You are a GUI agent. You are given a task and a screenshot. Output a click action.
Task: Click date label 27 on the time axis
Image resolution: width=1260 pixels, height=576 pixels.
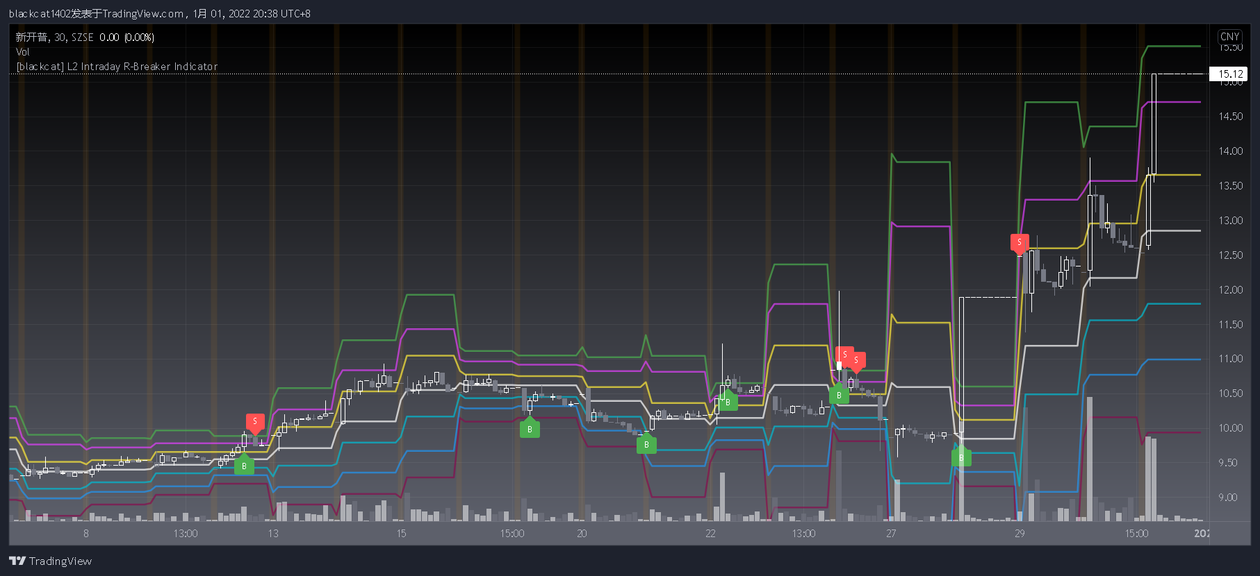pos(891,534)
